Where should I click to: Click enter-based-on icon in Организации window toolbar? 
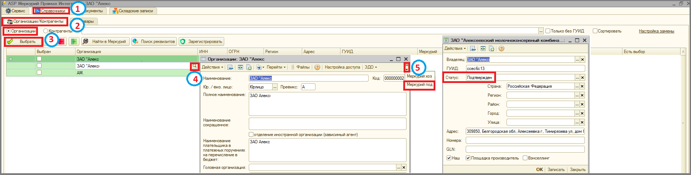click(x=260, y=67)
